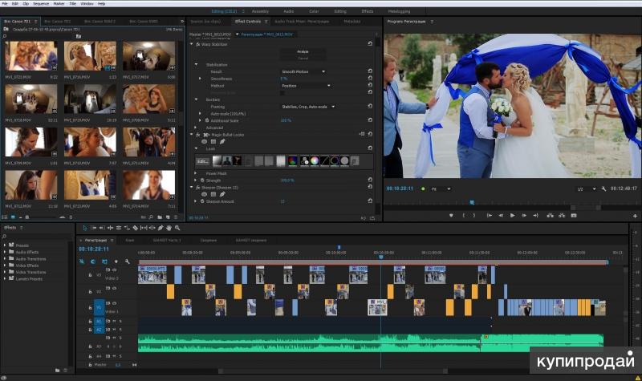Screen dimensions: 642x381
Task: Select the Selection arrow tool
Action: (85, 228)
